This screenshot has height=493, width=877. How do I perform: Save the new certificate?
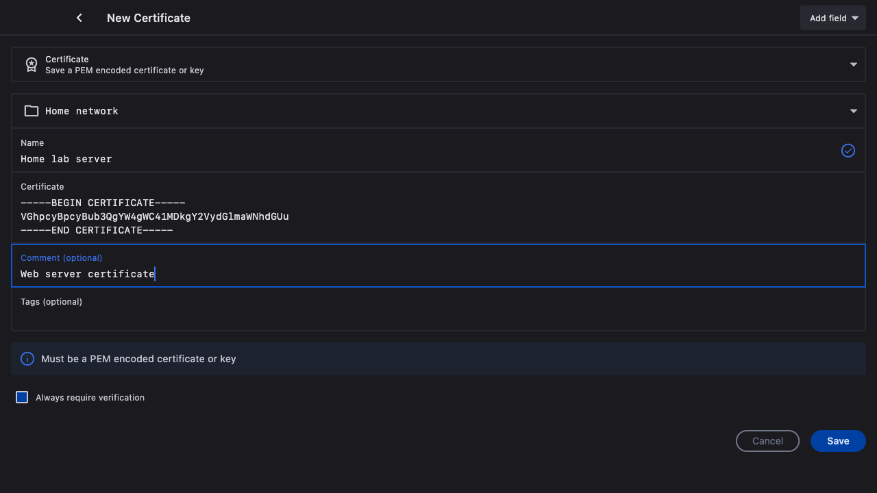pos(838,441)
